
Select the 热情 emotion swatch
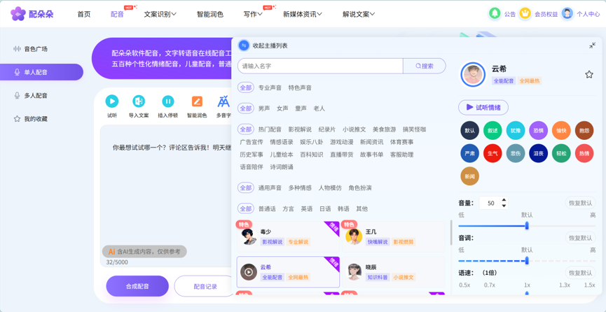(584, 153)
